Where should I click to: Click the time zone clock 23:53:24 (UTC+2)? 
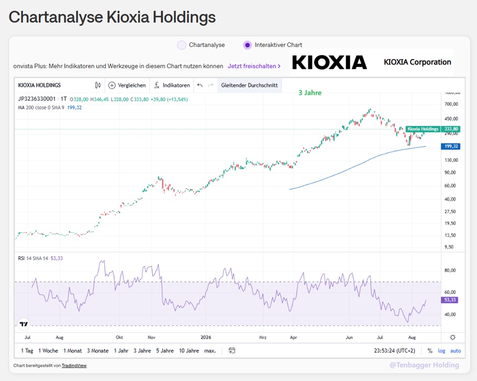(394, 351)
